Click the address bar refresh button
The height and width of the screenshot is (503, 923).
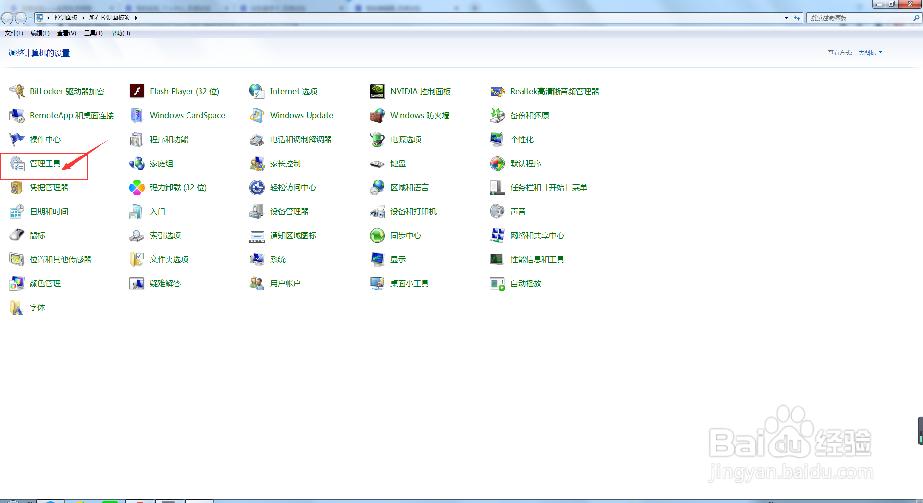[x=797, y=18]
